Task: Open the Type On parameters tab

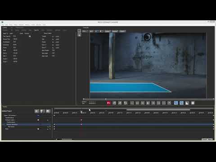Action: [x=36, y=30]
